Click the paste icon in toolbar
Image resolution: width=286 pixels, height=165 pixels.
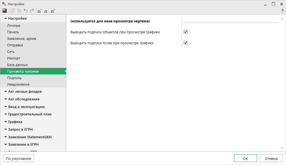click(x=19, y=11)
